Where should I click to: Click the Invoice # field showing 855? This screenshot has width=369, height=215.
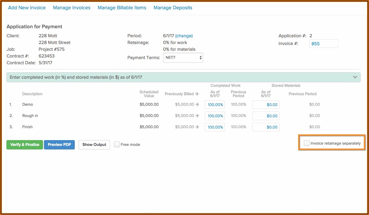click(323, 44)
